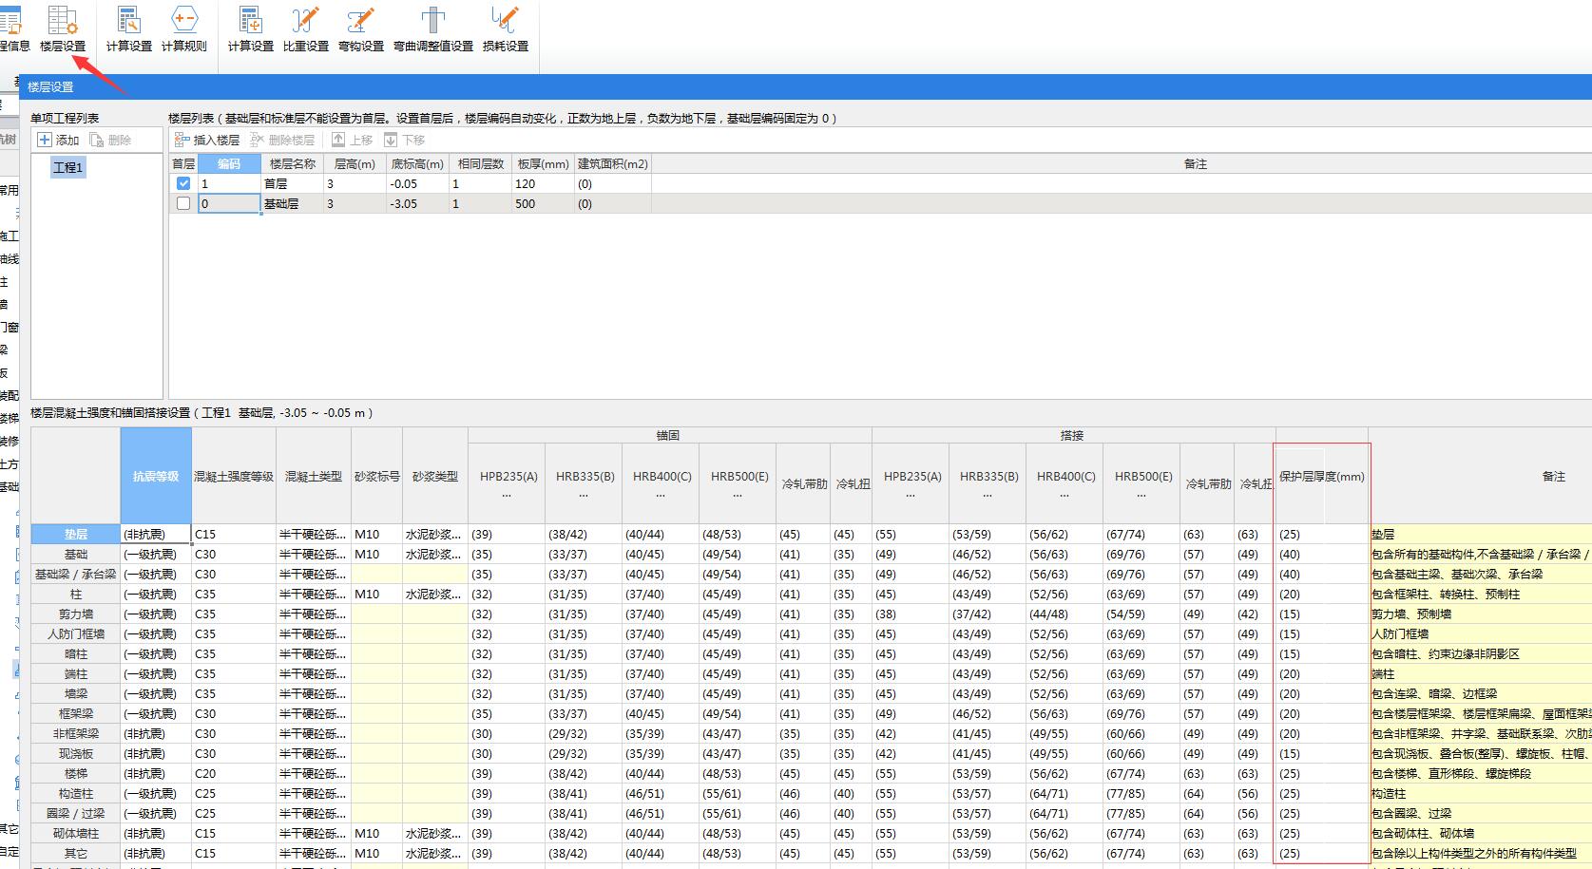The height and width of the screenshot is (869, 1592).
Task: Click 插入楼层 to insert a floor
Action: tap(206, 140)
